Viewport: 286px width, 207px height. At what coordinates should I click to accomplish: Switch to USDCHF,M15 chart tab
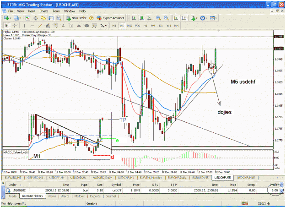(246, 178)
